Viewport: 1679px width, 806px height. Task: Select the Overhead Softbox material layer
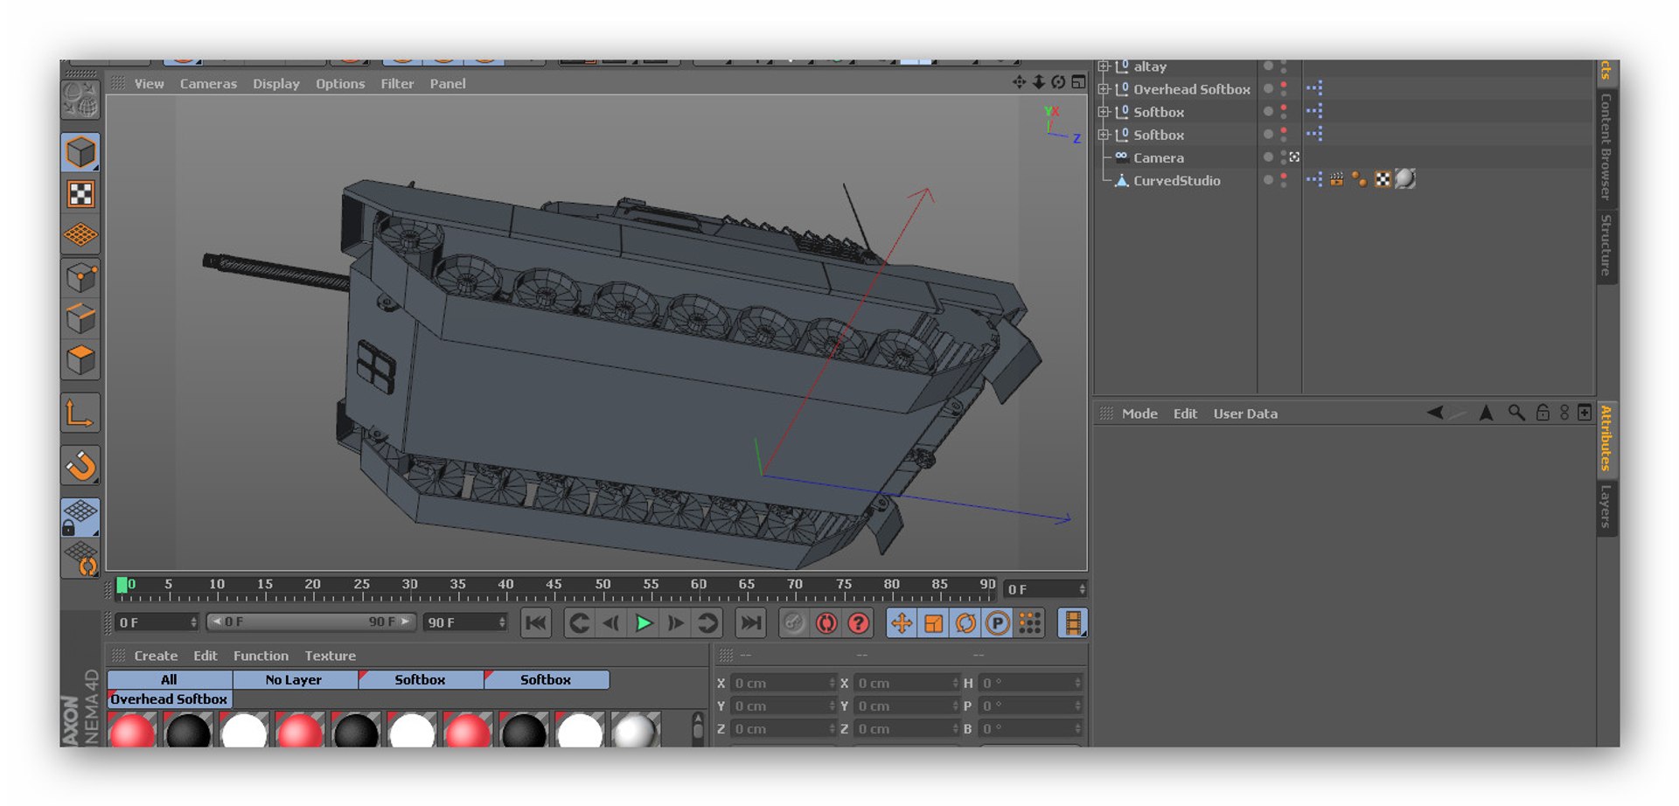[x=170, y=698]
